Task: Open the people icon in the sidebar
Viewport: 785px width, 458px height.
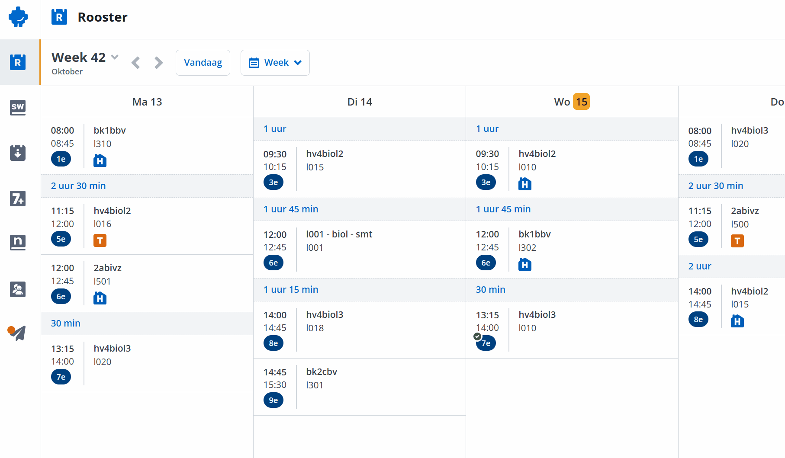Action: coord(18,289)
